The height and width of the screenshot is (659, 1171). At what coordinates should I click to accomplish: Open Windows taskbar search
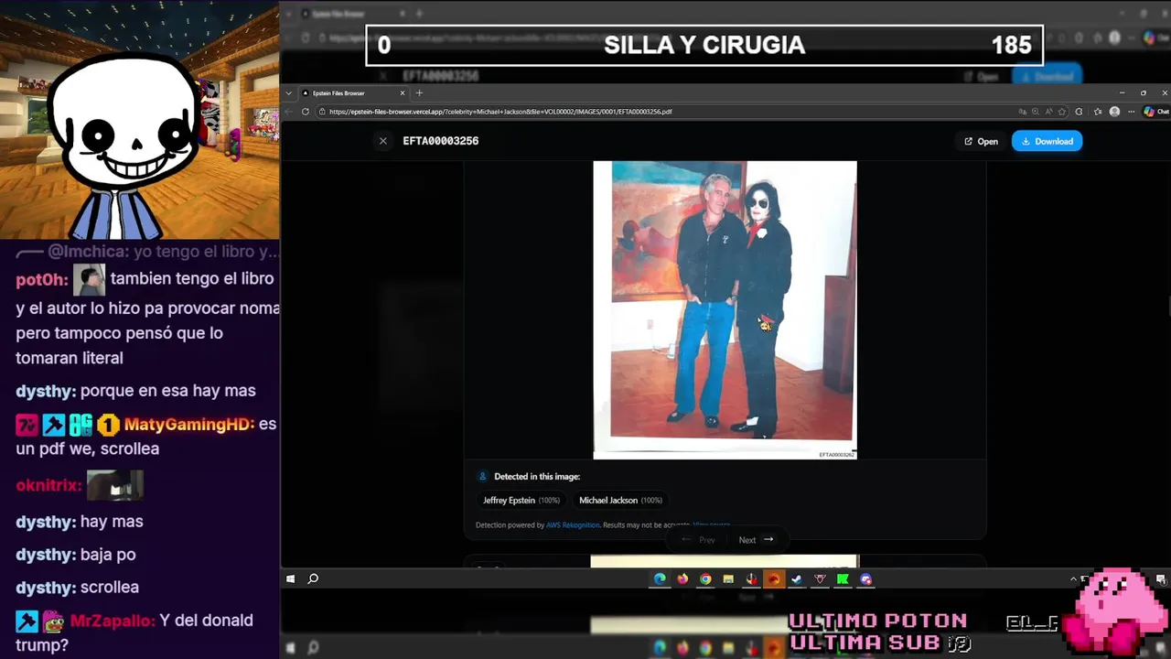point(313,579)
